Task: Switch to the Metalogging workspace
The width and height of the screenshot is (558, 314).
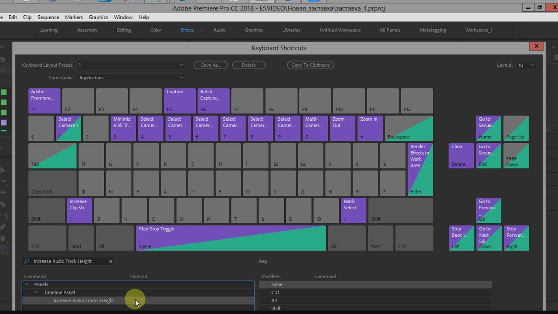Action: pyautogui.click(x=433, y=30)
